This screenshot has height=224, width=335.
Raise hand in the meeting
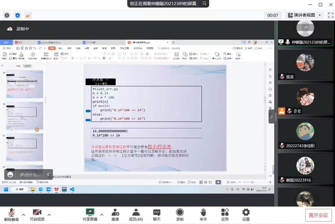pyautogui.click(x=203, y=215)
